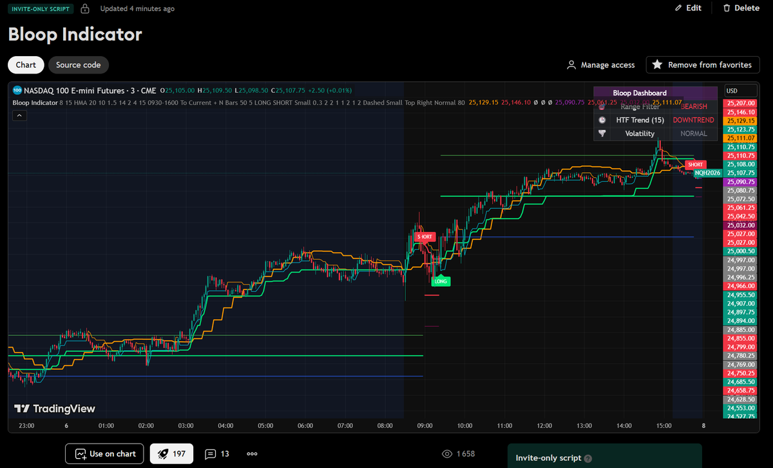Click the 25,146.10 legend value in red
773x468 pixels.
pyautogui.click(x=517, y=102)
